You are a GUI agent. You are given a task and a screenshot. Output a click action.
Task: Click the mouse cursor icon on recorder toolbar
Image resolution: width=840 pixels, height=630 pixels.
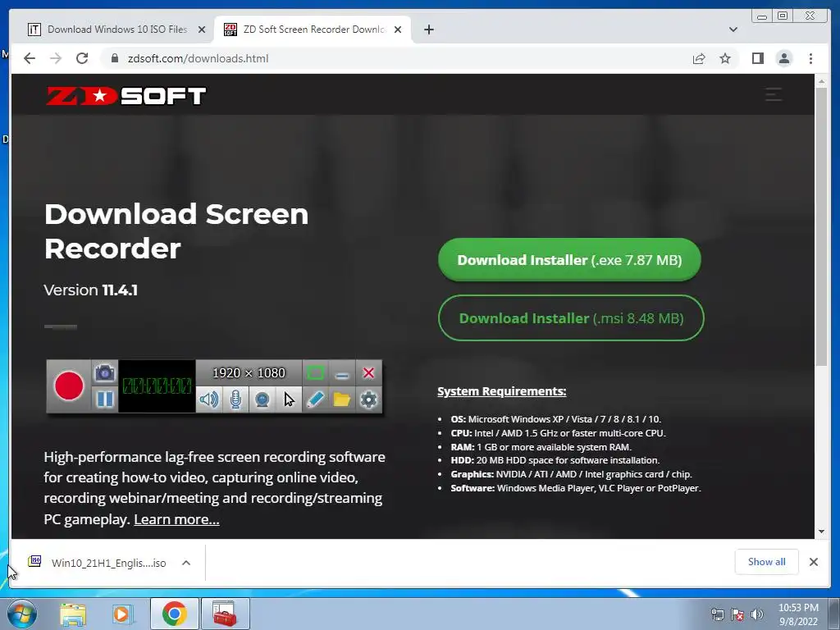click(x=289, y=399)
